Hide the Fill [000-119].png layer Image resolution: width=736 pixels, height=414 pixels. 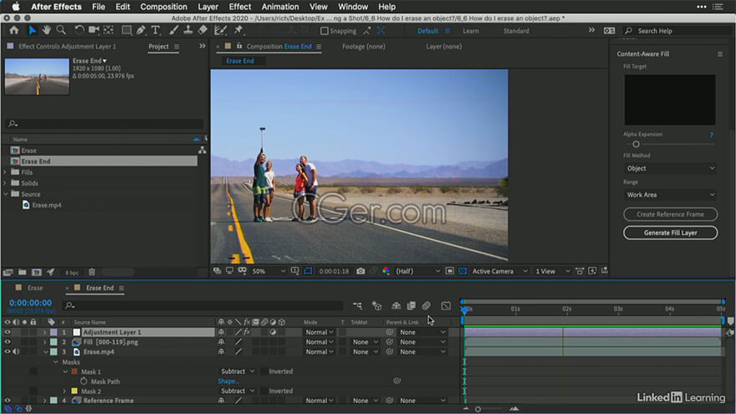tap(7, 342)
